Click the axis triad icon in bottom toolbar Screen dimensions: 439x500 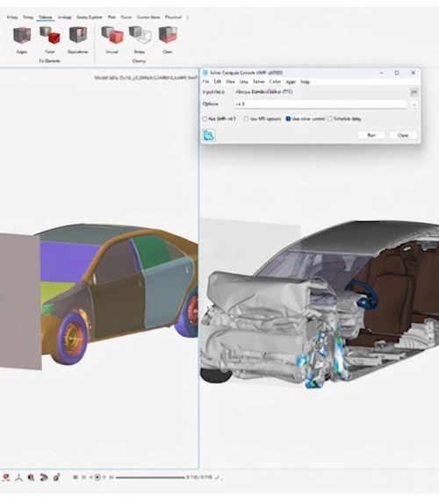click(x=18, y=477)
